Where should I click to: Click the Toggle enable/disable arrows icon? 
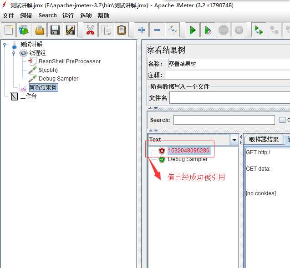tap(173, 30)
